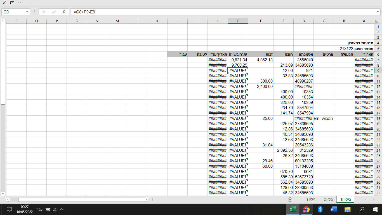
Task: Open the taskbar clock showing 09:27
Action: pos(25,209)
